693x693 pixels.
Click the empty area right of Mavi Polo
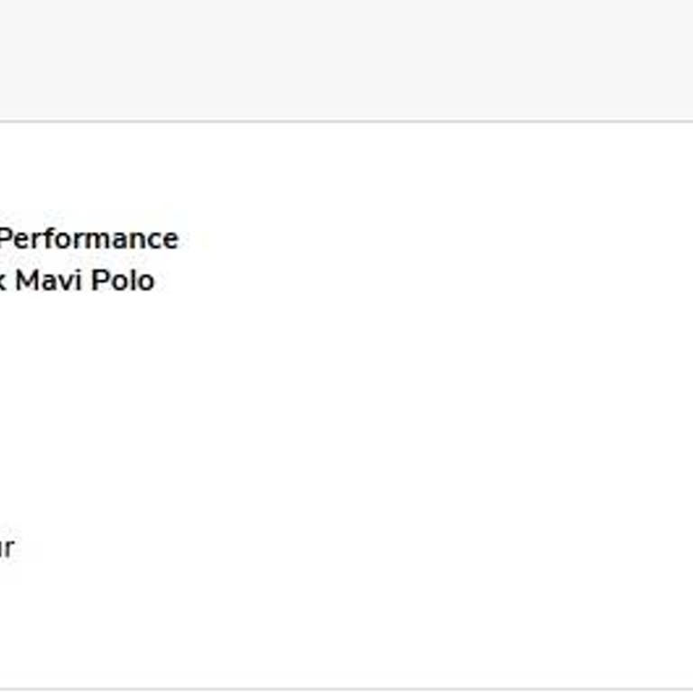(x=424, y=281)
